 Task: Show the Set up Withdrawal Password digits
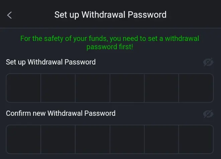208,62
